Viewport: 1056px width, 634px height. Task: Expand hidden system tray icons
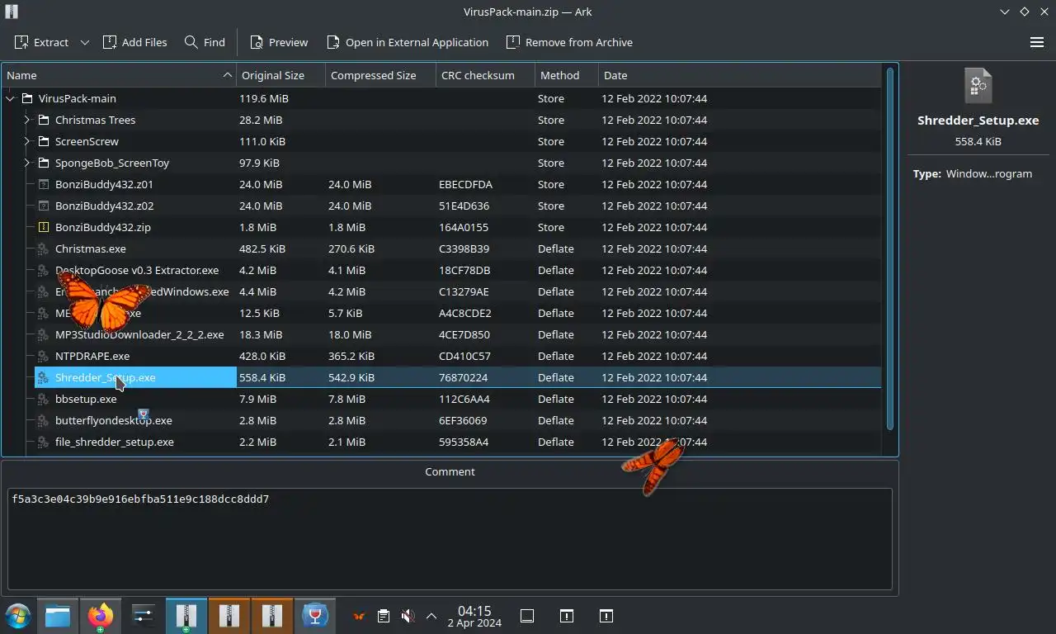431,616
